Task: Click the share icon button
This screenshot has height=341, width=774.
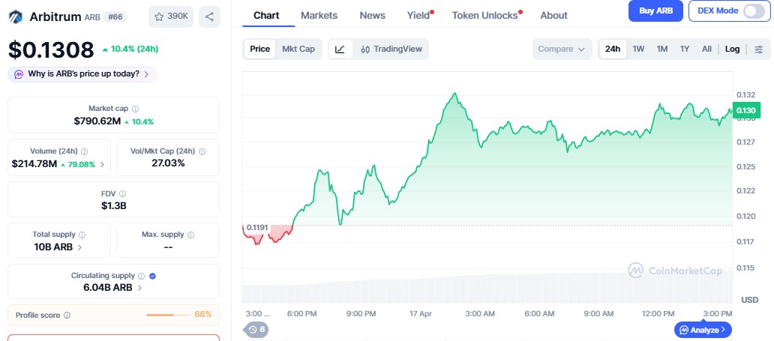Action: point(209,16)
